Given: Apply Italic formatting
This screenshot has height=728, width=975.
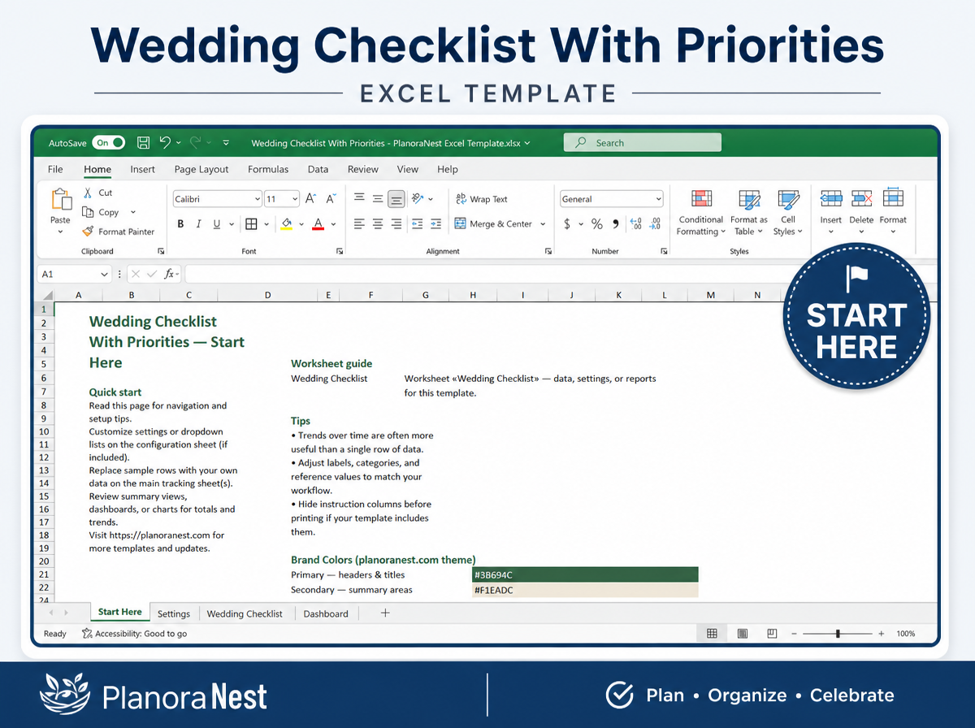Looking at the screenshot, I should coord(198,224).
